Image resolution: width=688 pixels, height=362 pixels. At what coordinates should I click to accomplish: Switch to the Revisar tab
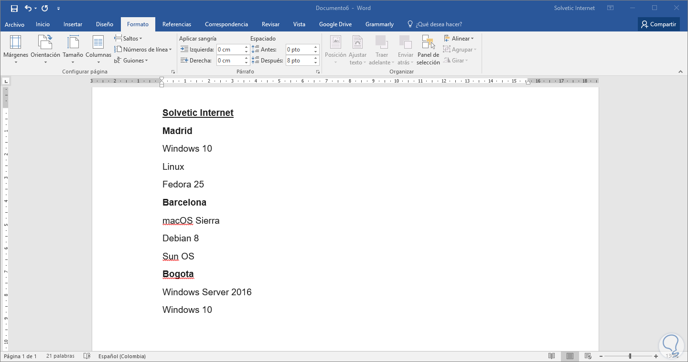point(270,24)
